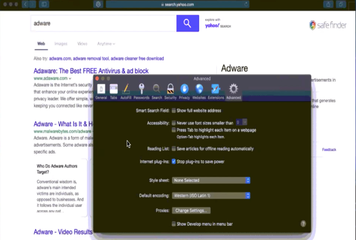Open the Websites preferences pane
This screenshot has width=356, height=240.
(x=199, y=91)
